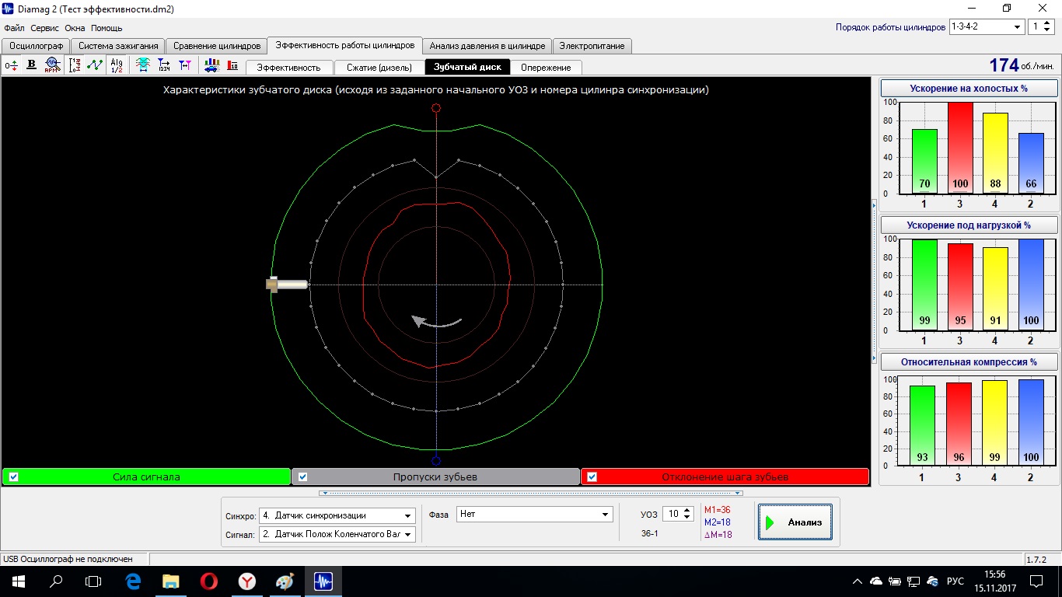1062x597 pixels.
Task: Click the РУС input language indicator
Action: (x=955, y=581)
